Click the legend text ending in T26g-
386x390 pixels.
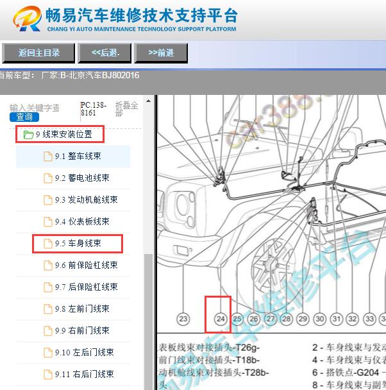(x=209, y=348)
